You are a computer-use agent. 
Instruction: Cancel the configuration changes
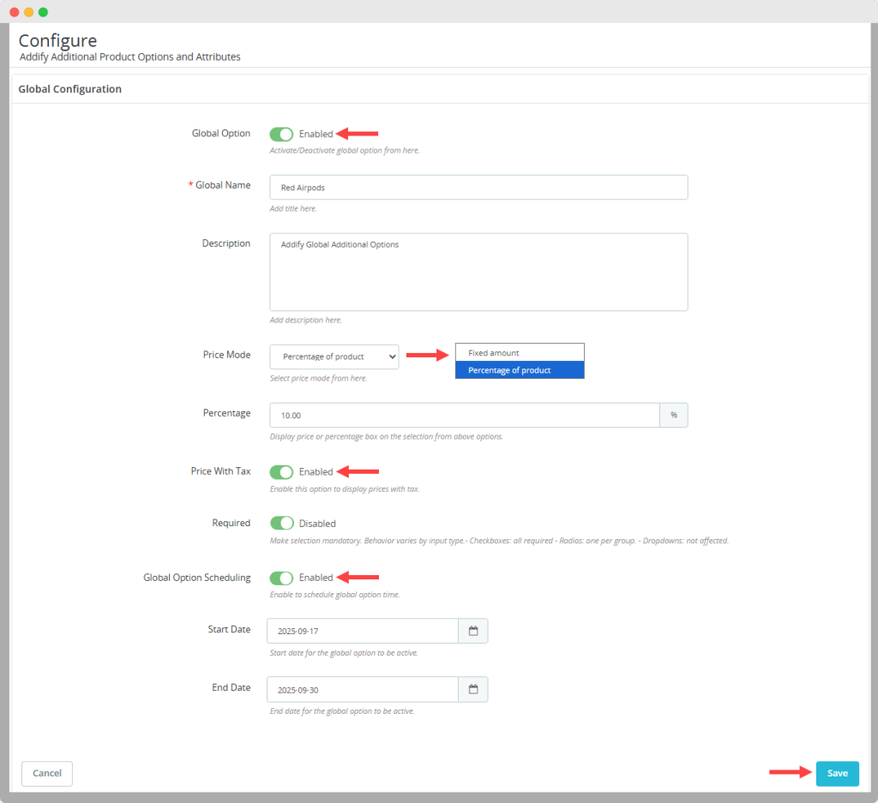[47, 773]
